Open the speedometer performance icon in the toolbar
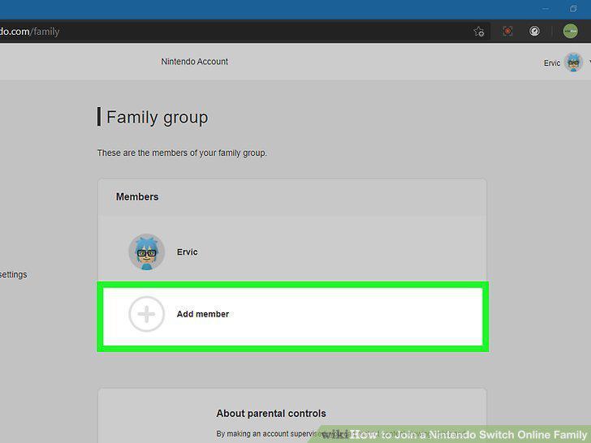 click(534, 32)
